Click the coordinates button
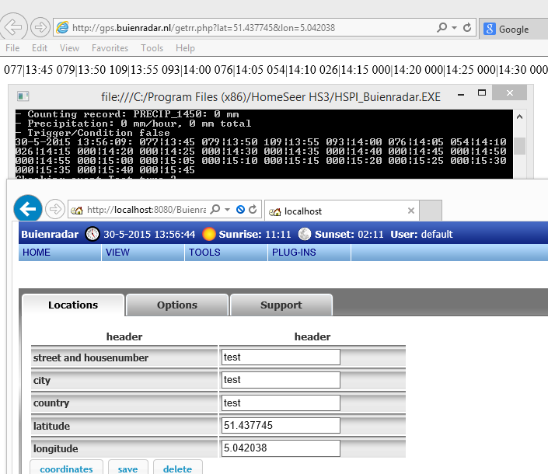Viewport: 548px width, 474px height. click(66, 468)
